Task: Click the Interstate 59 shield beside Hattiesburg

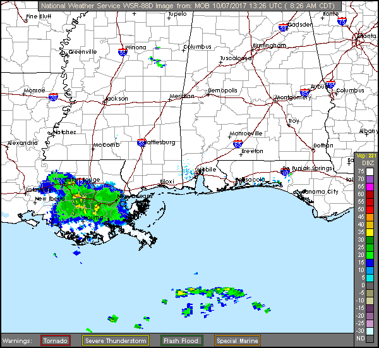Action: pos(141,142)
